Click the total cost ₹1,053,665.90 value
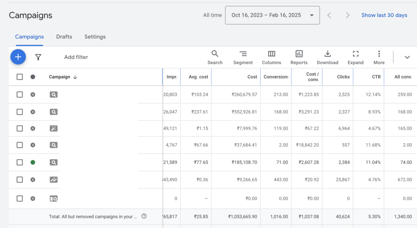417x228 pixels. (x=243, y=216)
